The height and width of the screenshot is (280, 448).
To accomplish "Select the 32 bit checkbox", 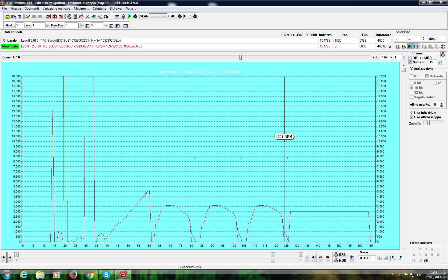I will (411, 93).
